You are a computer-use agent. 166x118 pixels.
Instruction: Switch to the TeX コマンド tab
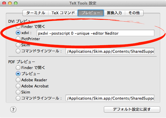click(63, 13)
